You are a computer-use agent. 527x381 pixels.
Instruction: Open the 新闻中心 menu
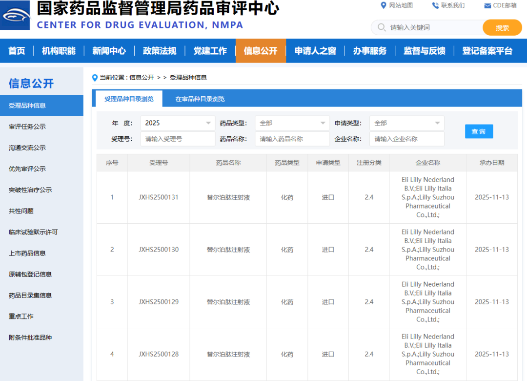(109, 51)
